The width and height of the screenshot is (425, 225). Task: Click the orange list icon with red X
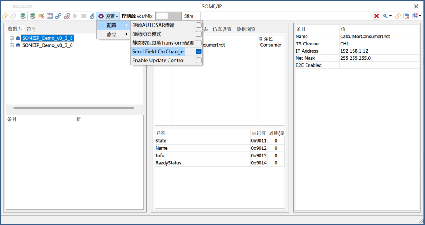tap(41, 16)
